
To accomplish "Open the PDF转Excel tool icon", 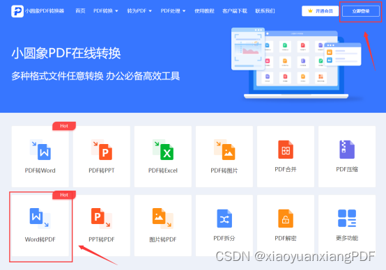I will click(x=163, y=150).
